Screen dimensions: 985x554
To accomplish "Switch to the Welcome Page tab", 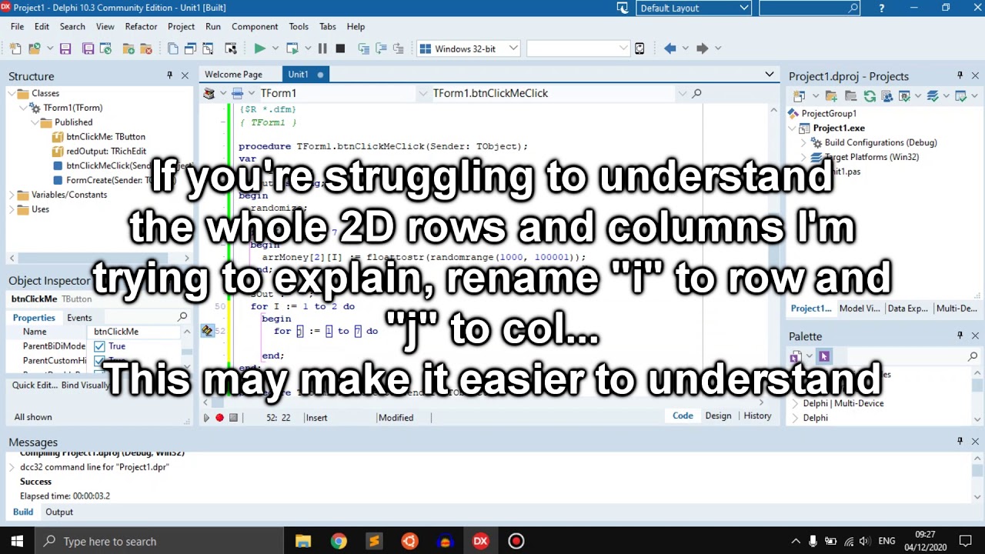I will (233, 74).
